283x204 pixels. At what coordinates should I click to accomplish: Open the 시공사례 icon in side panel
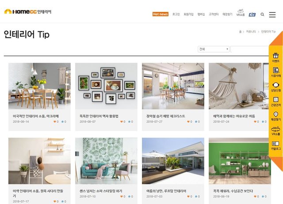click(x=276, y=70)
